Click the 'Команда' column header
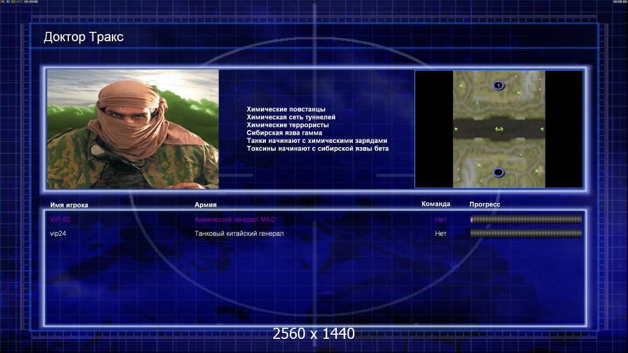The height and width of the screenshot is (353, 628). click(x=436, y=204)
